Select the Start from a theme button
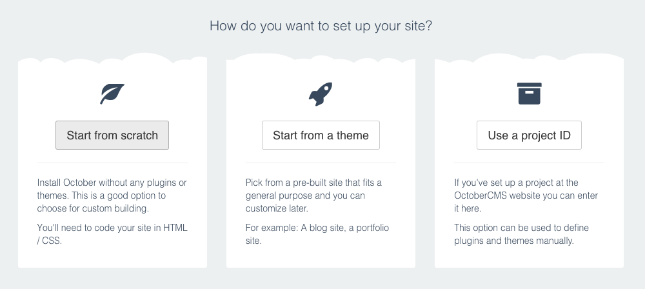 click(x=321, y=135)
